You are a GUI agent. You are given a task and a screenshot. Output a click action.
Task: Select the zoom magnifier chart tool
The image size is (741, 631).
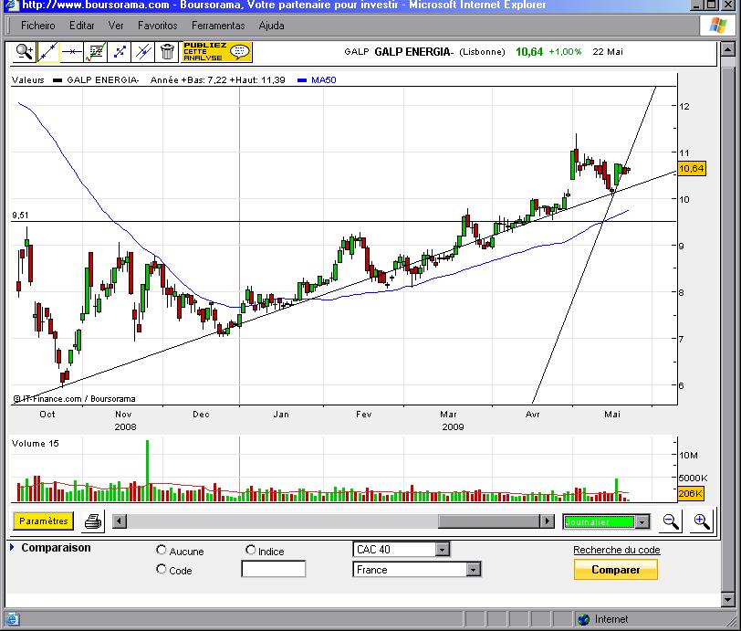click(24, 51)
